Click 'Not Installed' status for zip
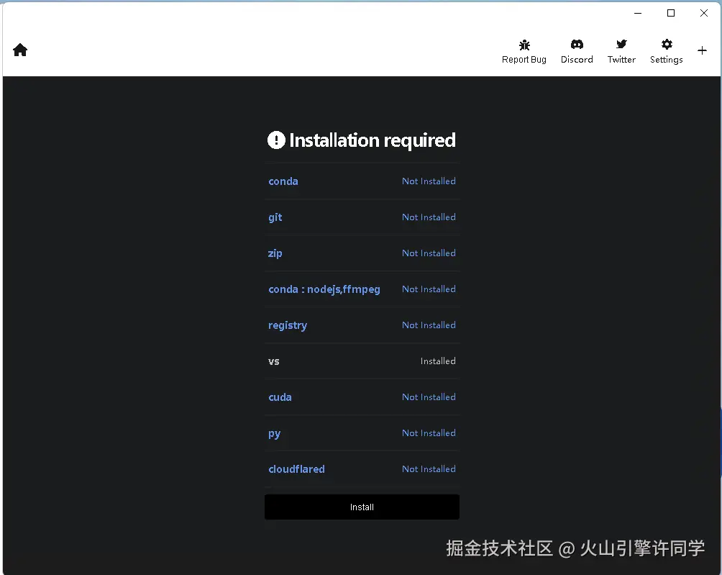This screenshot has height=575, width=722. click(429, 253)
